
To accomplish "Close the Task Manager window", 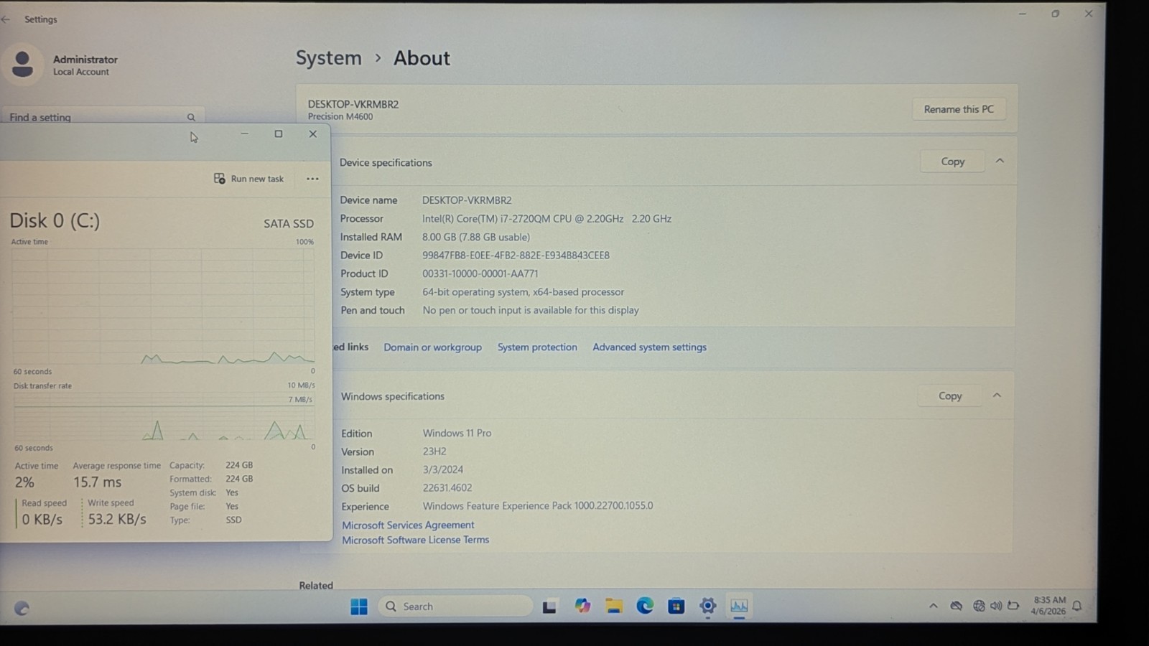I will [313, 134].
